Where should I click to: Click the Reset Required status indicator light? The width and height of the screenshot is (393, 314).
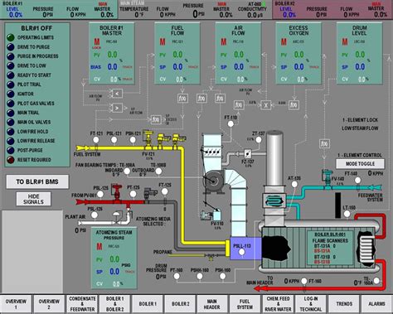tap(11, 160)
